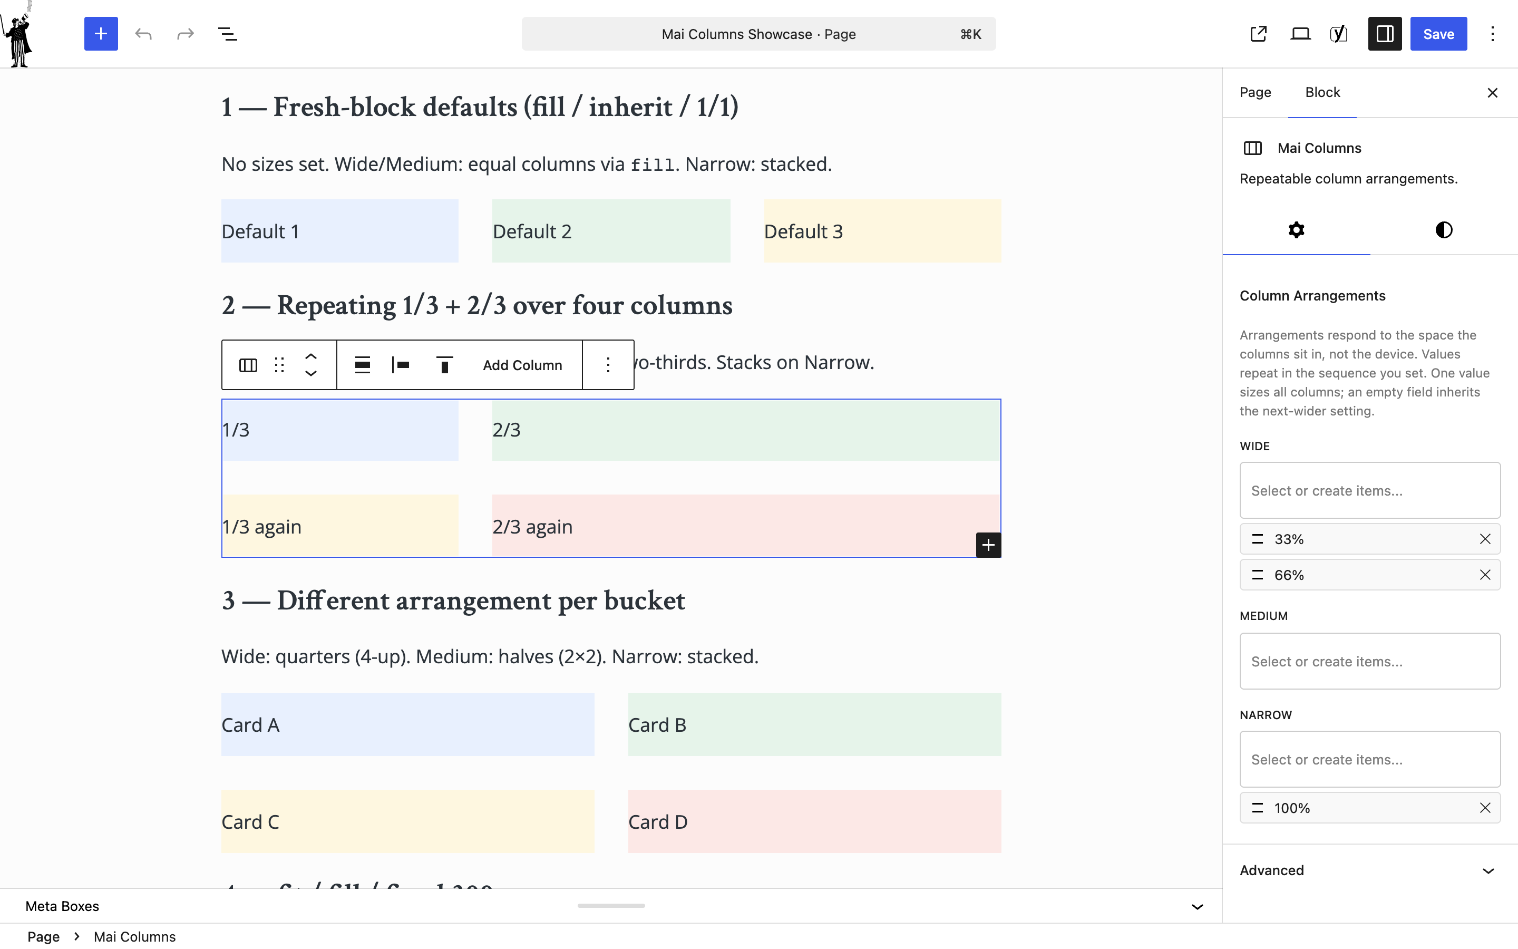Open the Yoast SEO panel
The height and width of the screenshot is (949, 1518).
click(x=1339, y=34)
